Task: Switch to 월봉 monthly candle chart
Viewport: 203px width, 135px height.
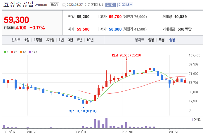Action: coord(172,40)
